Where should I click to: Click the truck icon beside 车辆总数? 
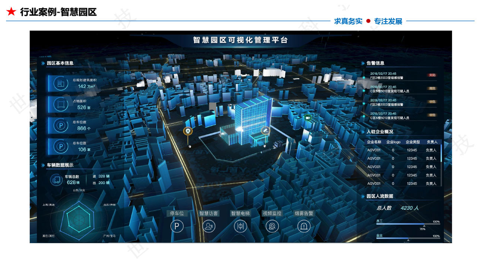[x=57, y=180]
